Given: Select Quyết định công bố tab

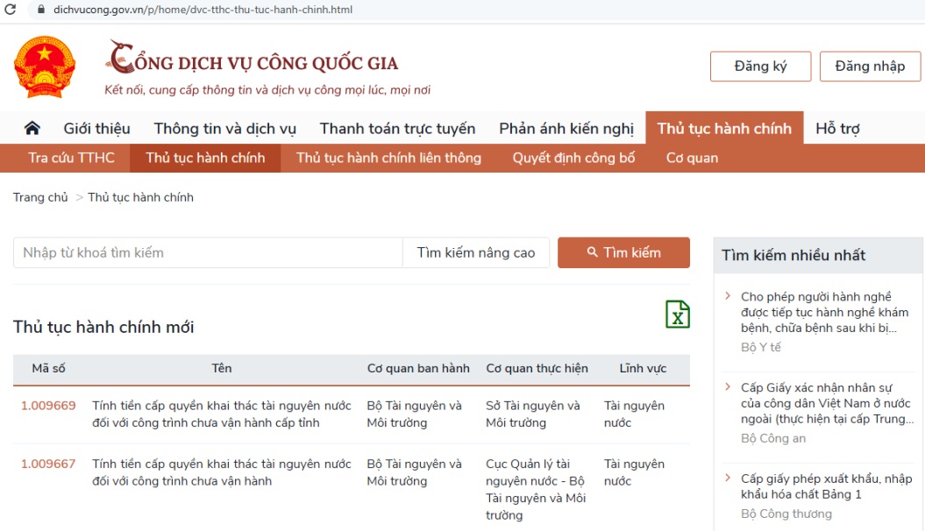Looking at the screenshot, I should 573,158.
